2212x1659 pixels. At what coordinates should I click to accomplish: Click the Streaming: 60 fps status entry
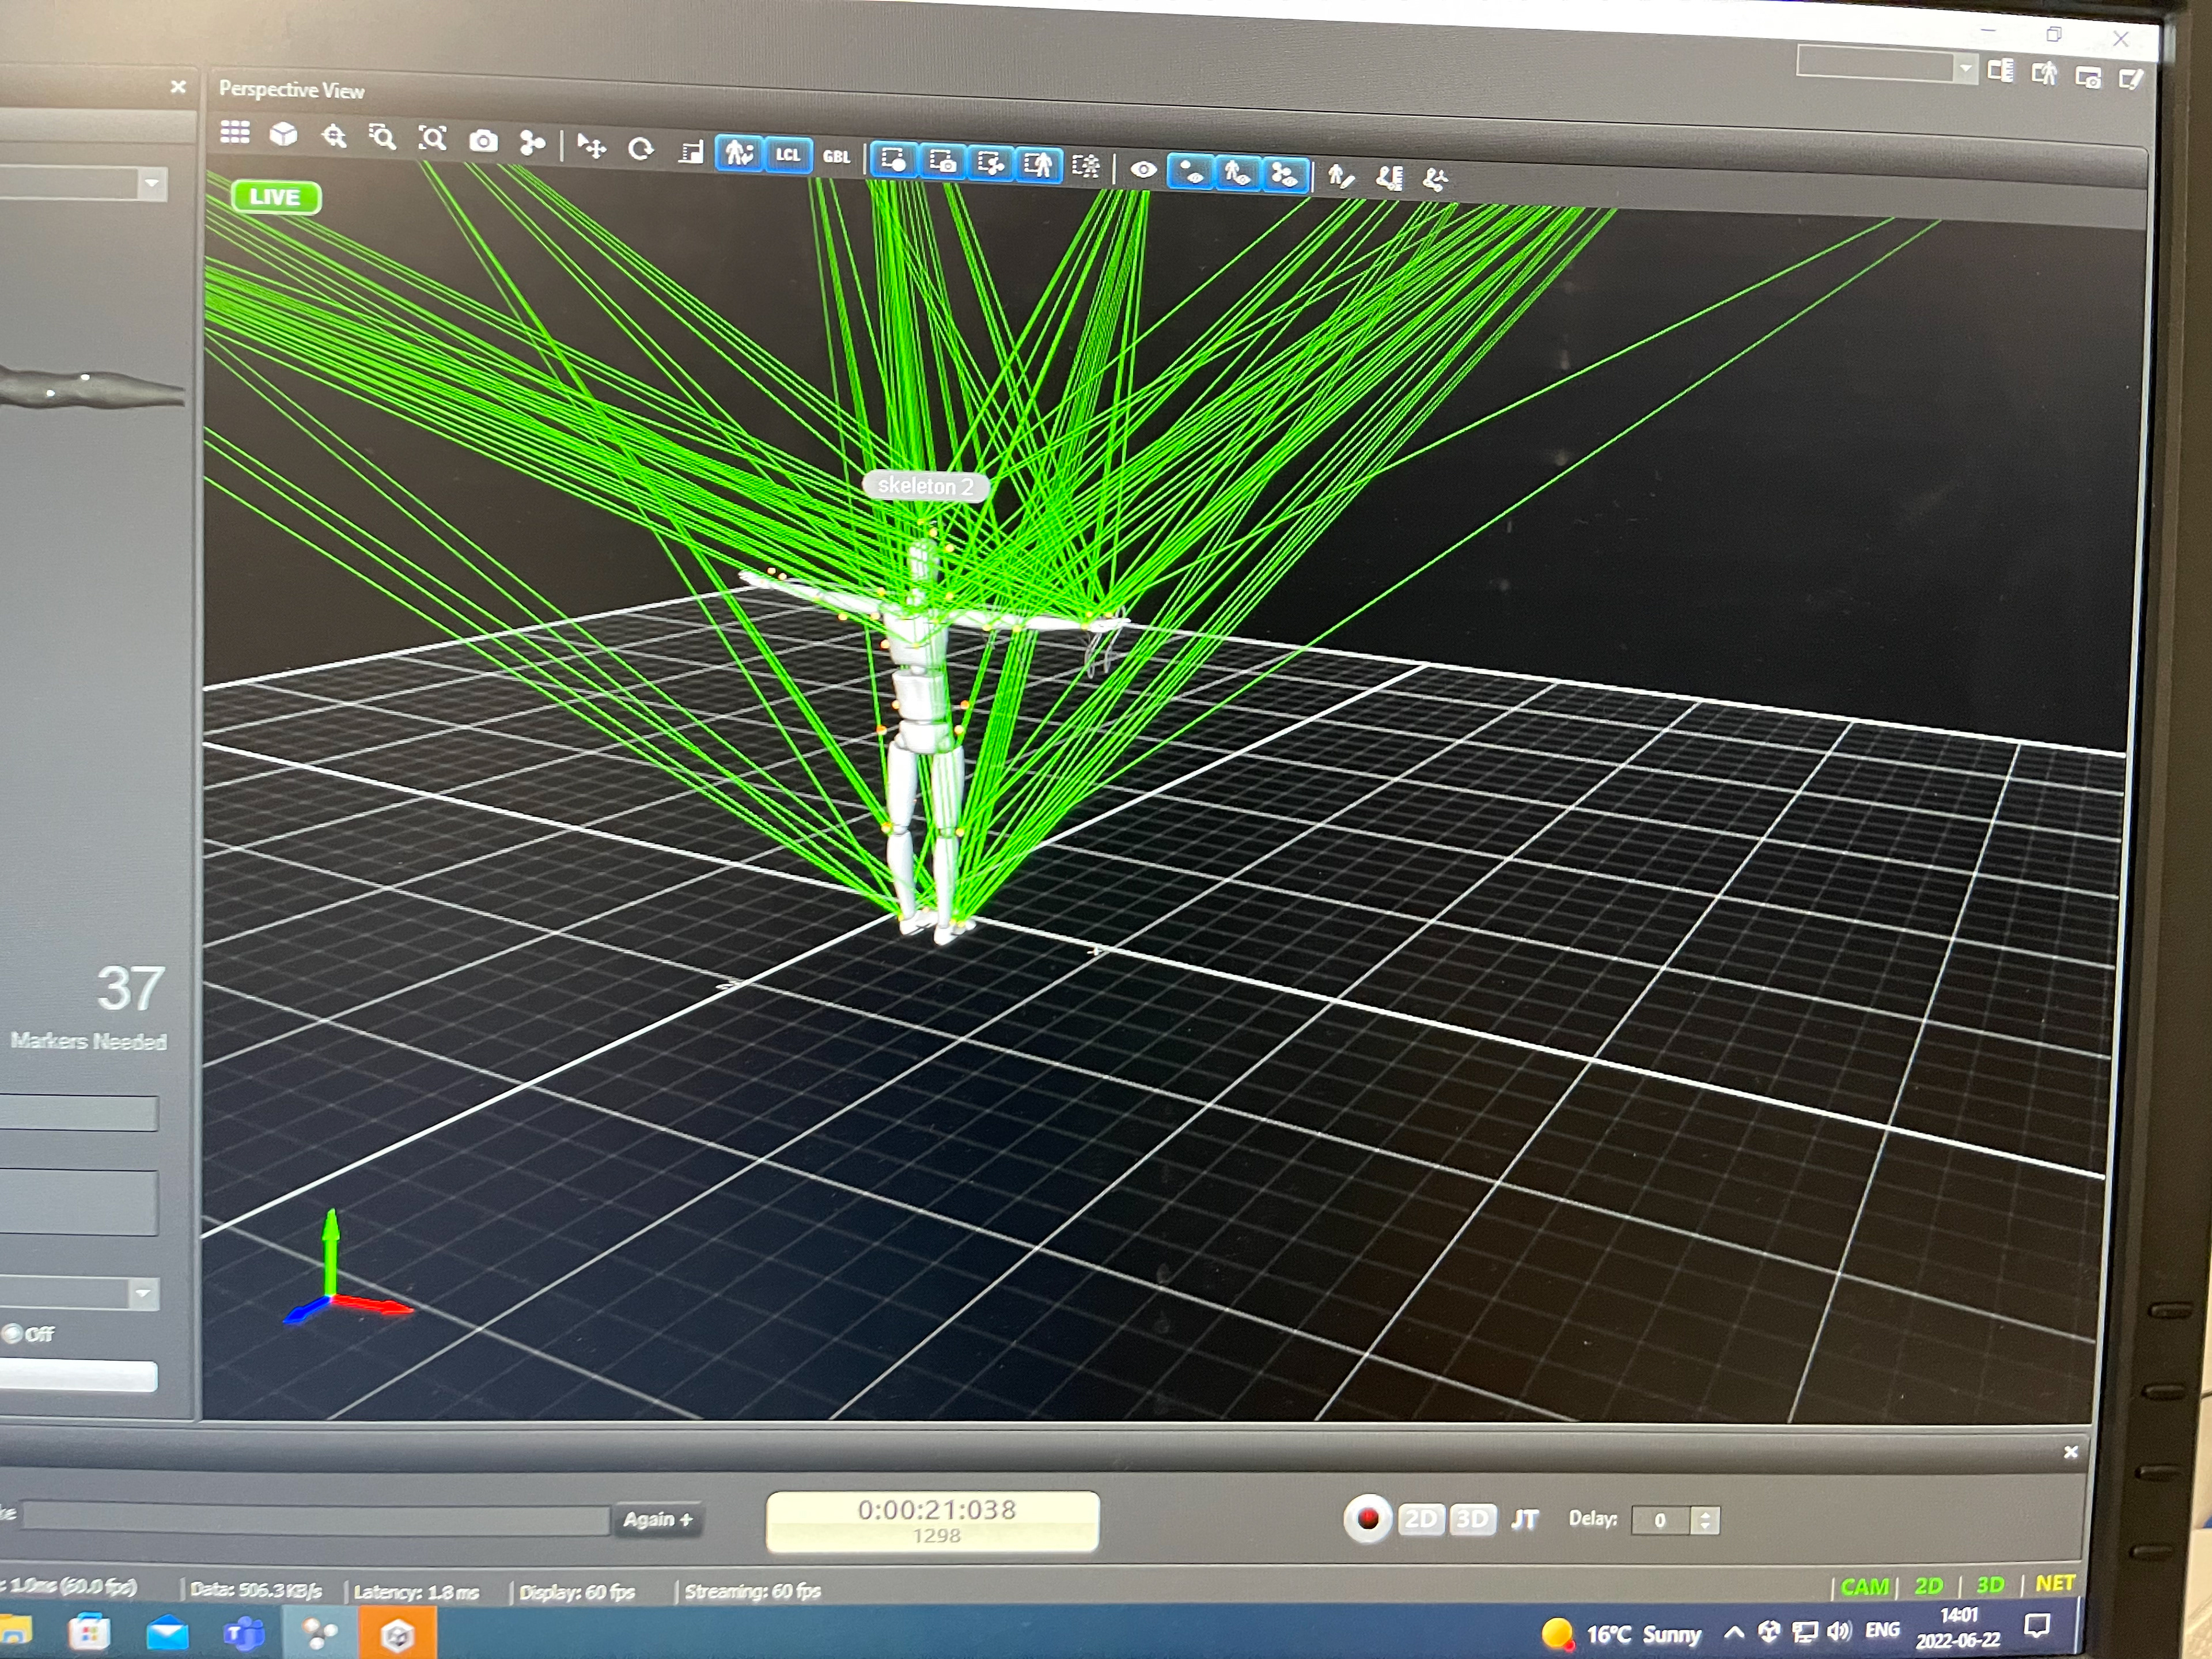pos(752,1590)
